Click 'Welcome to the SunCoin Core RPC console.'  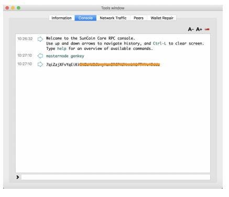tap(91, 38)
